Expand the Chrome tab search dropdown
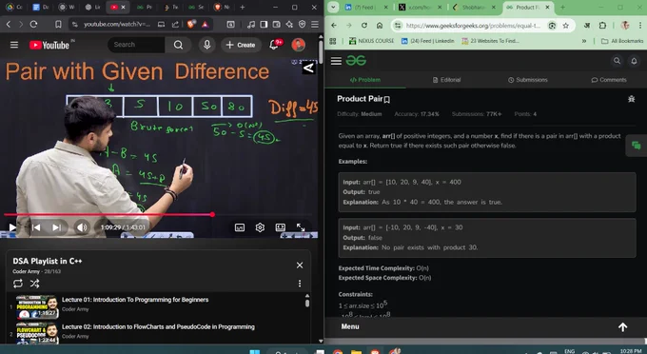The image size is (647, 354). 333,7
